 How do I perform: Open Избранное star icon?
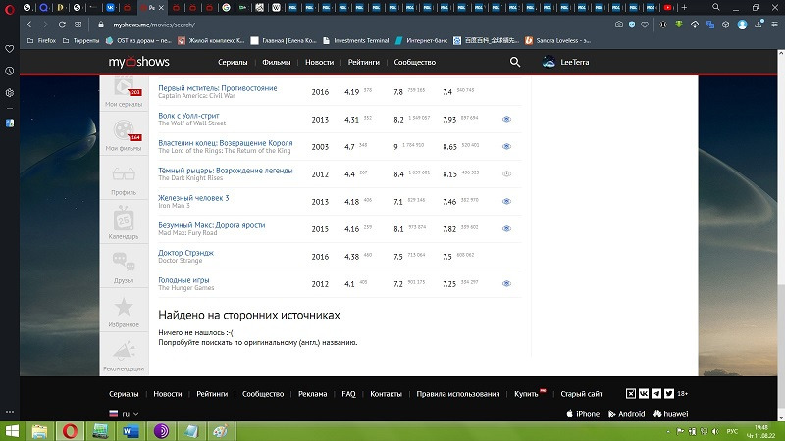click(124, 307)
